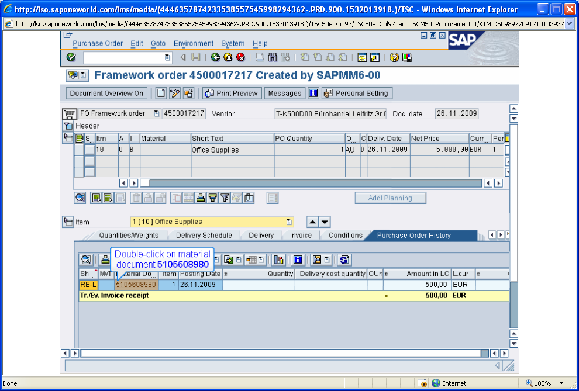The width and height of the screenshot is (579, 391).
Task: Click material document link 5105608980
Action: [x=136, y=285]
